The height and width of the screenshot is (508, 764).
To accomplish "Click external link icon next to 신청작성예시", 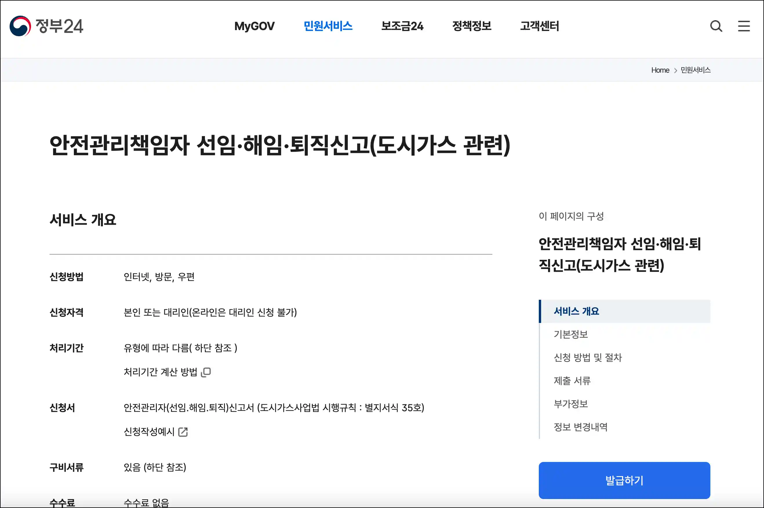I will pos(183,432).
